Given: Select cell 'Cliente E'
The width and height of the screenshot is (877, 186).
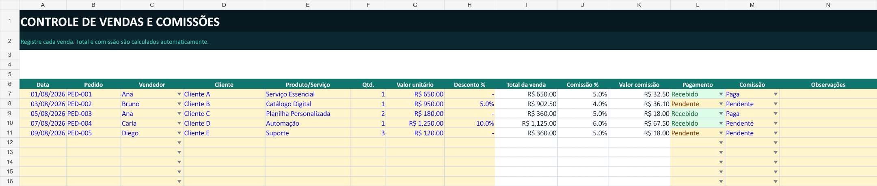Looking at the screenshot, I should tap(224, 133).
